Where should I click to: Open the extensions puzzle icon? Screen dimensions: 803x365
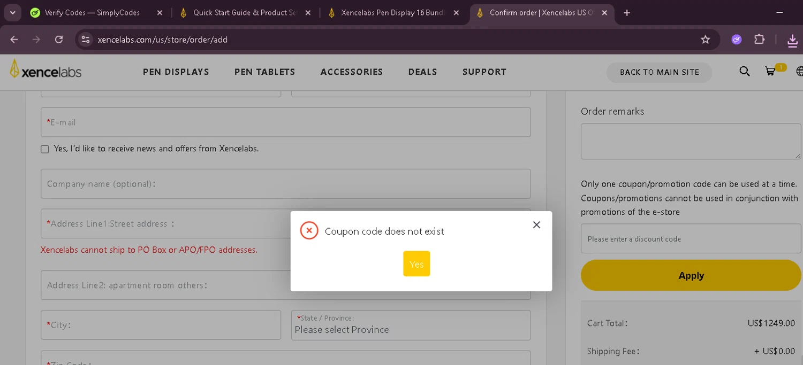click(x=759, y=40)
